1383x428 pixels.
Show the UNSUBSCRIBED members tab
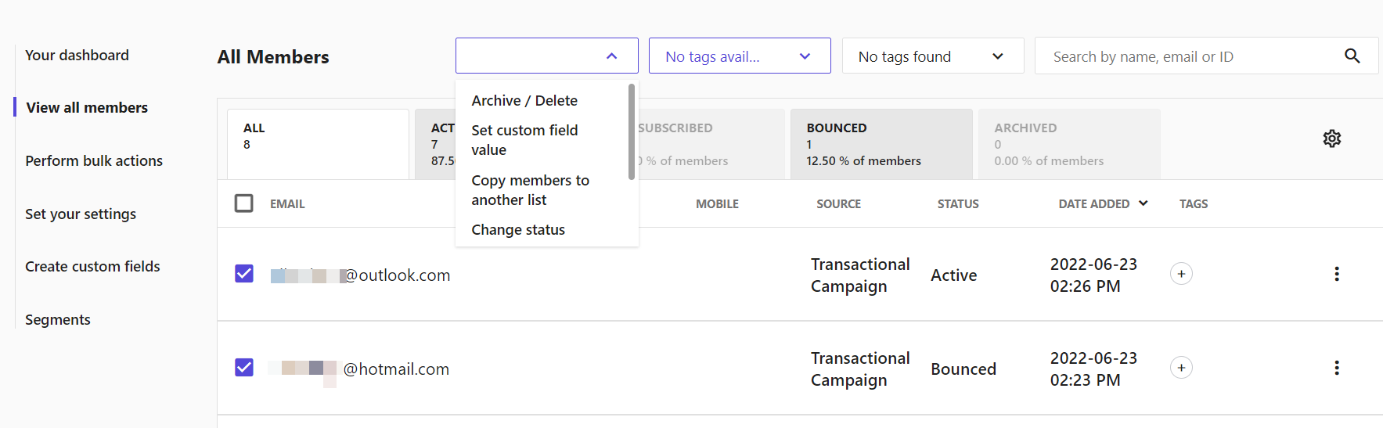pos(711,144)
